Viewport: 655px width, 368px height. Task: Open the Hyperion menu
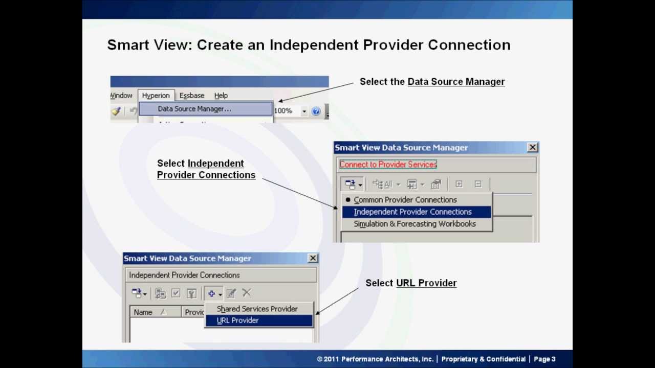click(x=156, y=96)
